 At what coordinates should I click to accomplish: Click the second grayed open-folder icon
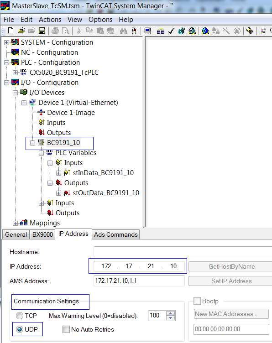point(31,31)
